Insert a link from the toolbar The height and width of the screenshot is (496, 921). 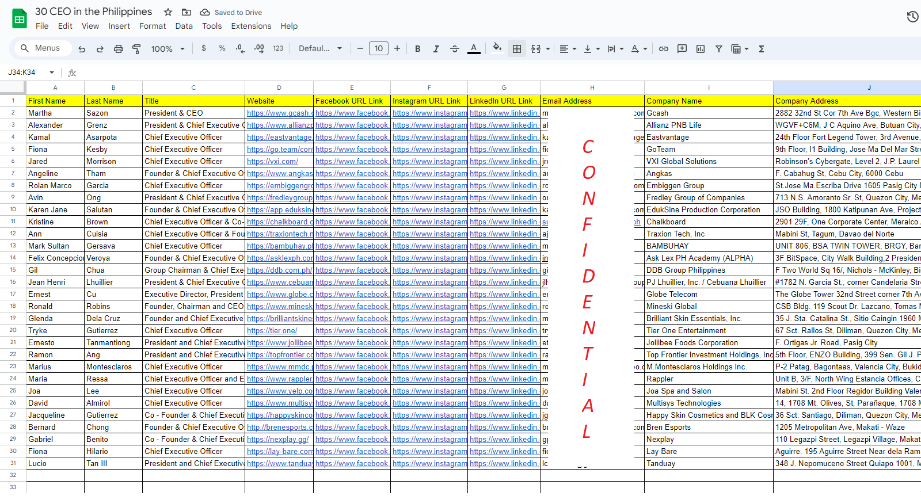(x=664, y=49)
